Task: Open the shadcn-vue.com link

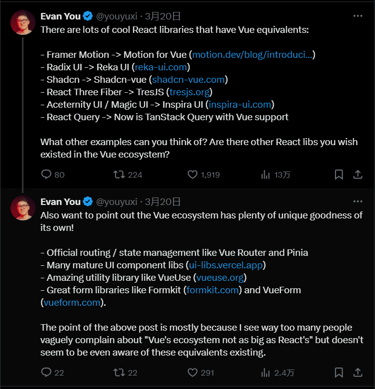Action: 188,80
